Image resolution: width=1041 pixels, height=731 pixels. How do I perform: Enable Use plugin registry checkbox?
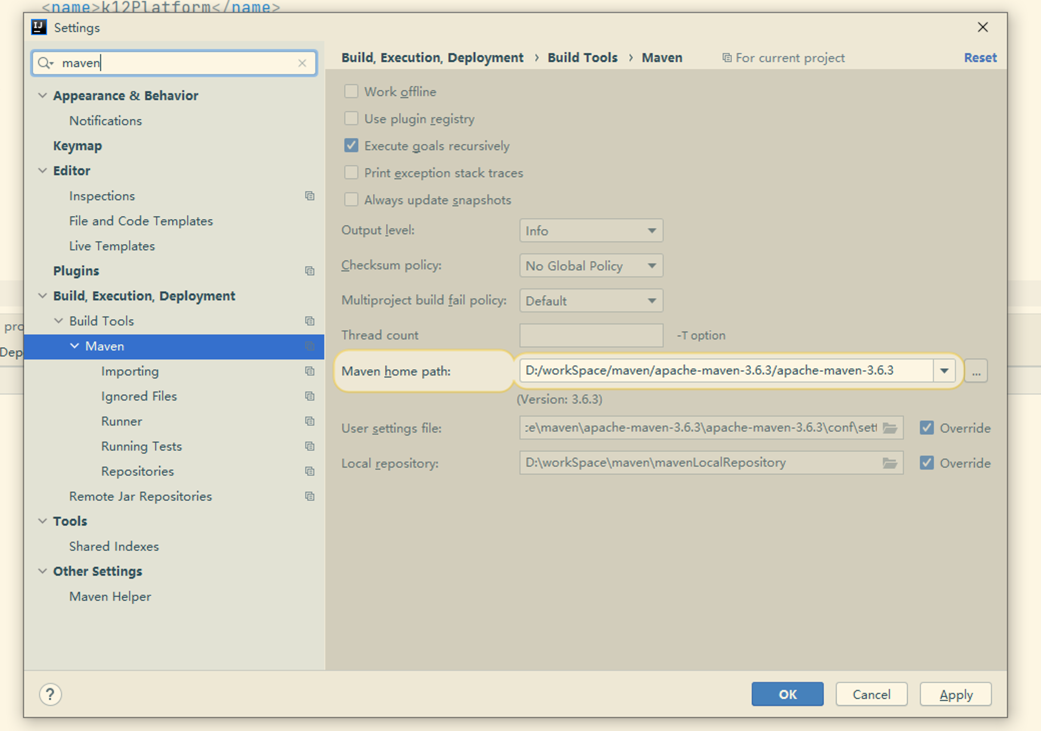pyautogui.click(x=351, y=118)
